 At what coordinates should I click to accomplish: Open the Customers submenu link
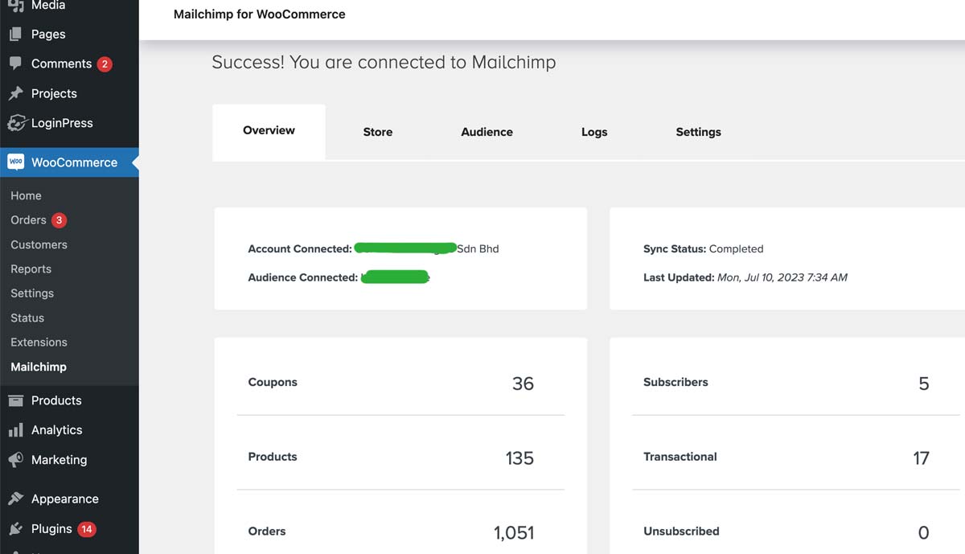(39, 244)
